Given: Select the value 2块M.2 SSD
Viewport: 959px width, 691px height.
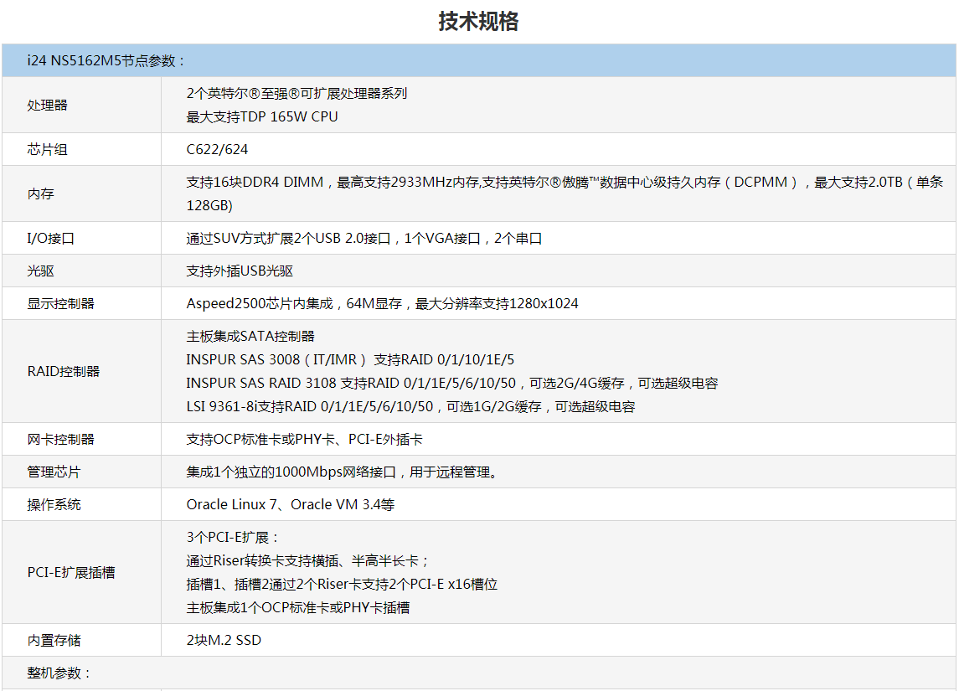Looking at the screenshot, I should tap(224, 641).
